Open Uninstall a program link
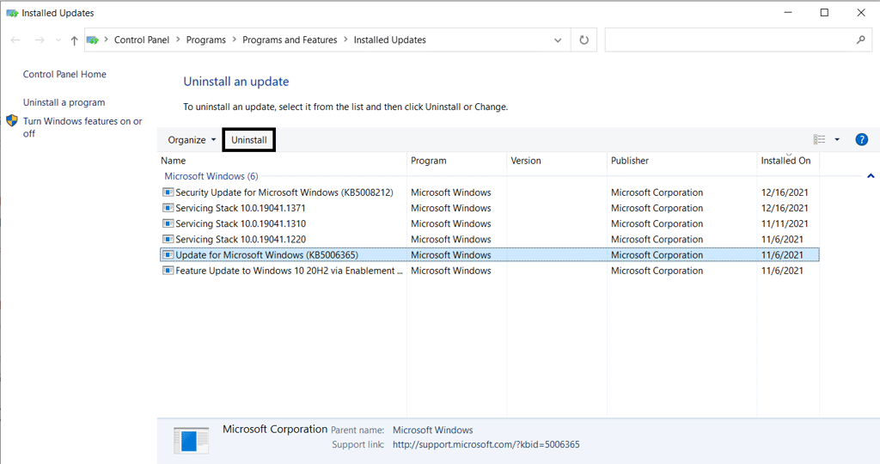 64,102
